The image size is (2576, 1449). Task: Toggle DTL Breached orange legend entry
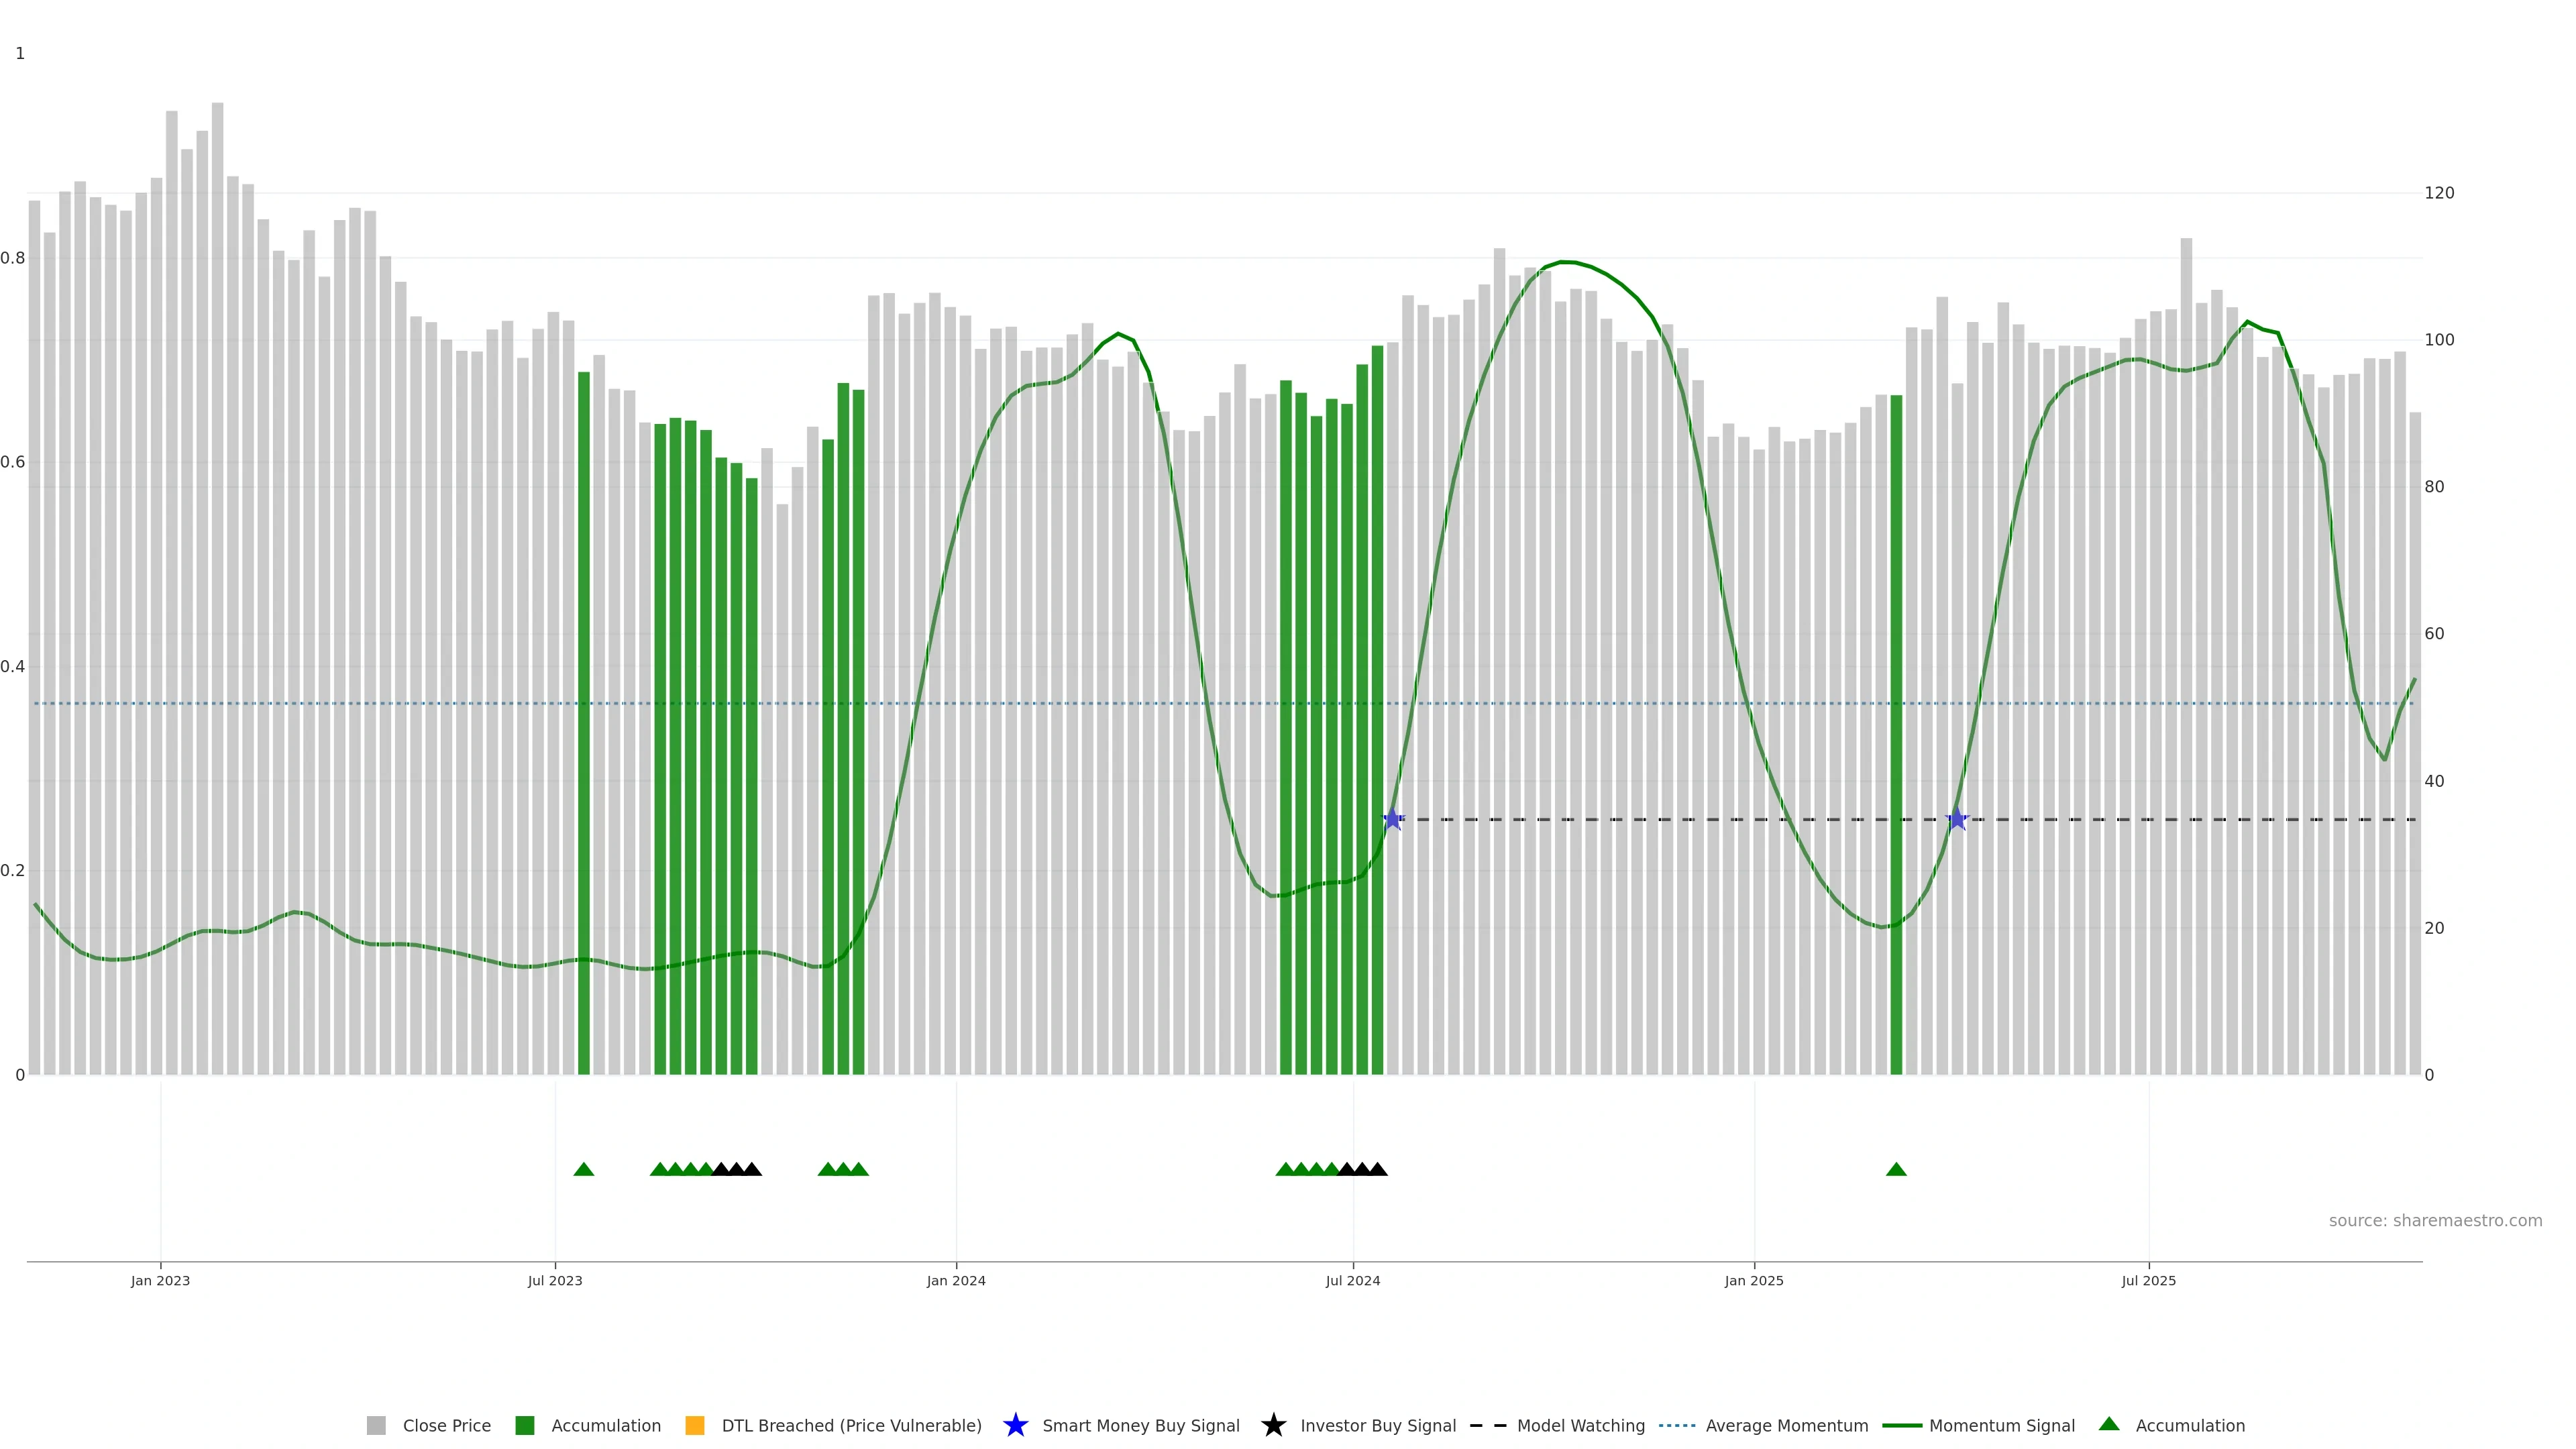point(695,1426)
